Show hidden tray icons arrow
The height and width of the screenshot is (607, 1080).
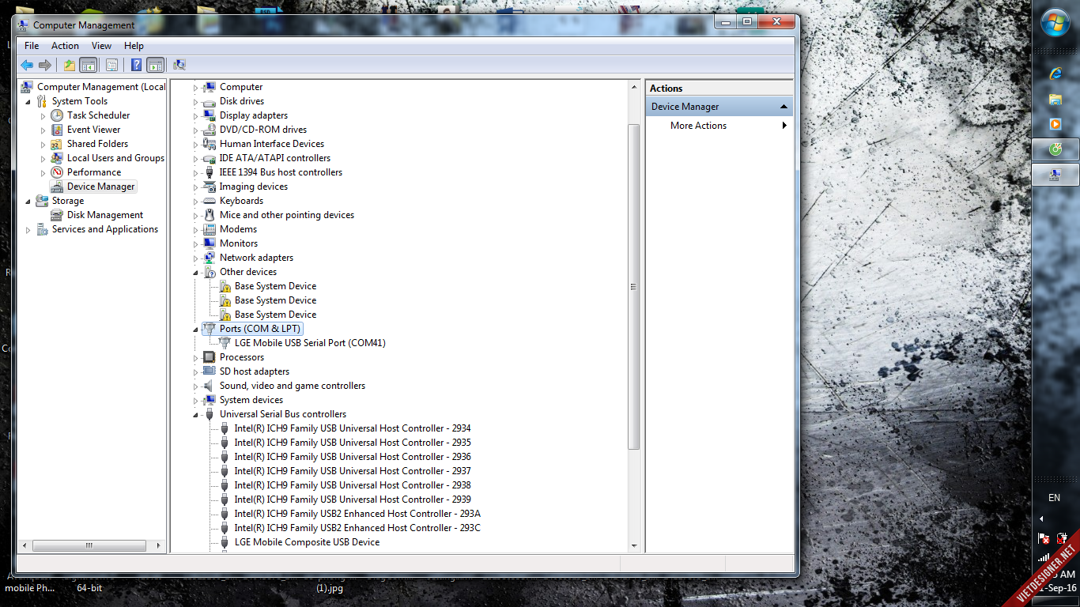tap(1041, 519)
